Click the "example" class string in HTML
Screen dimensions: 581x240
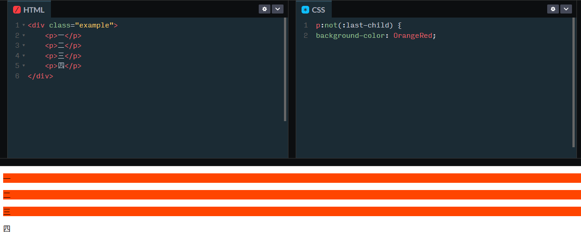point(94,26)
